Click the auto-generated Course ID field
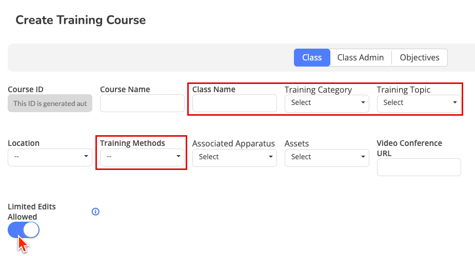The height and width of the screenshot is (256, 475). tap(50, 103)
